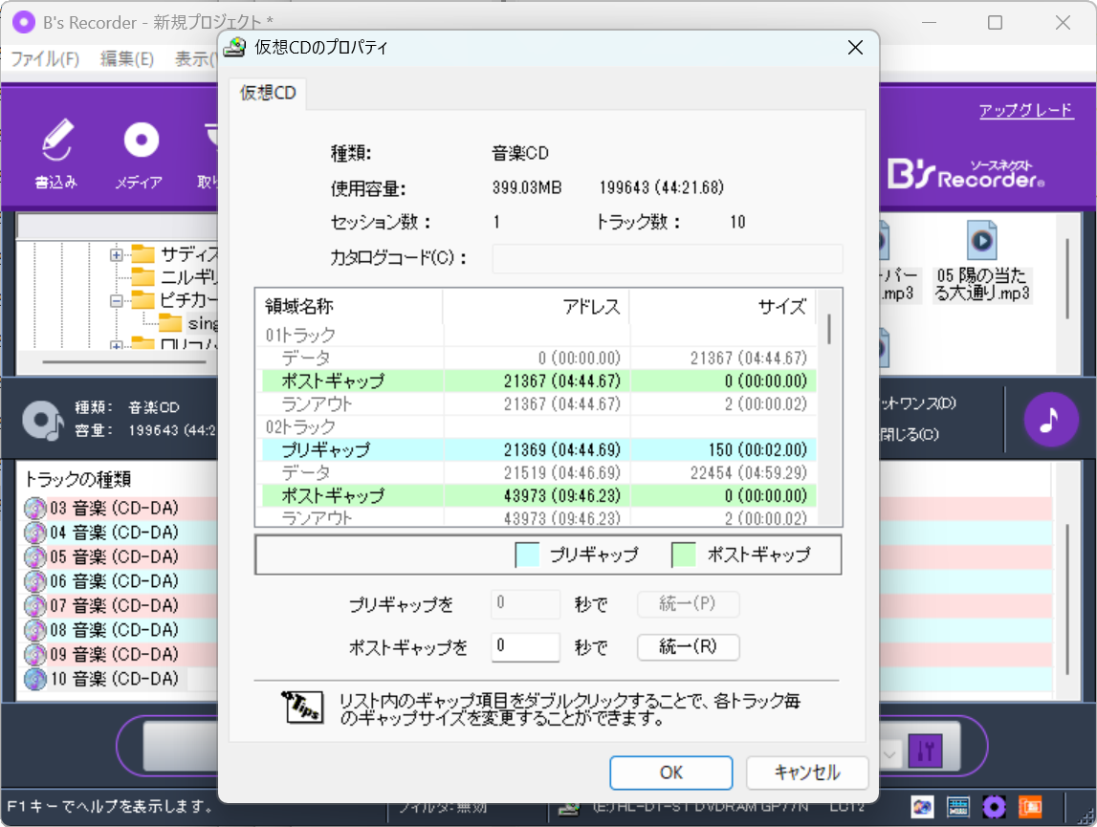The image size is (1097, 827).
Task: Select 01トラック データ row
Action: 538,359
